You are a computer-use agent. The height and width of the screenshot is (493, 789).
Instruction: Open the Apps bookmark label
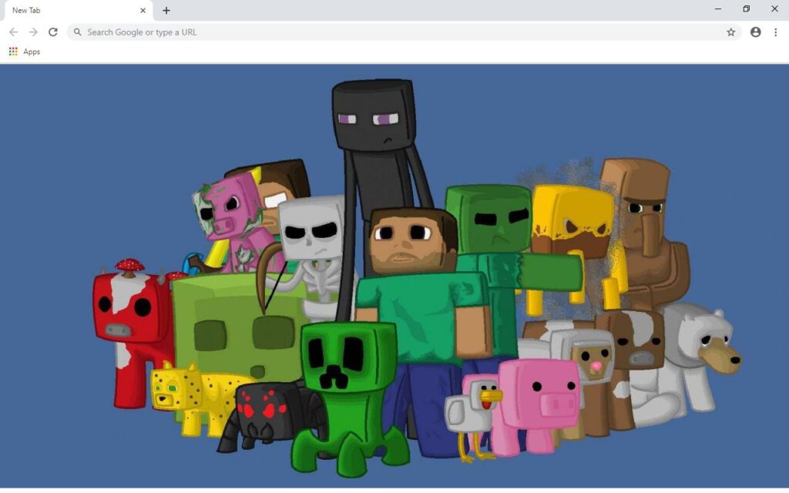point(32,52)
